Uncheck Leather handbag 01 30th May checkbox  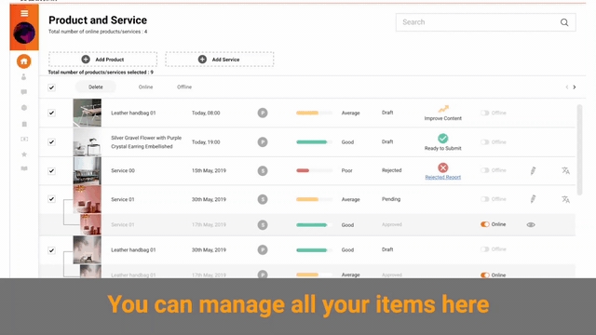(52, 250)
